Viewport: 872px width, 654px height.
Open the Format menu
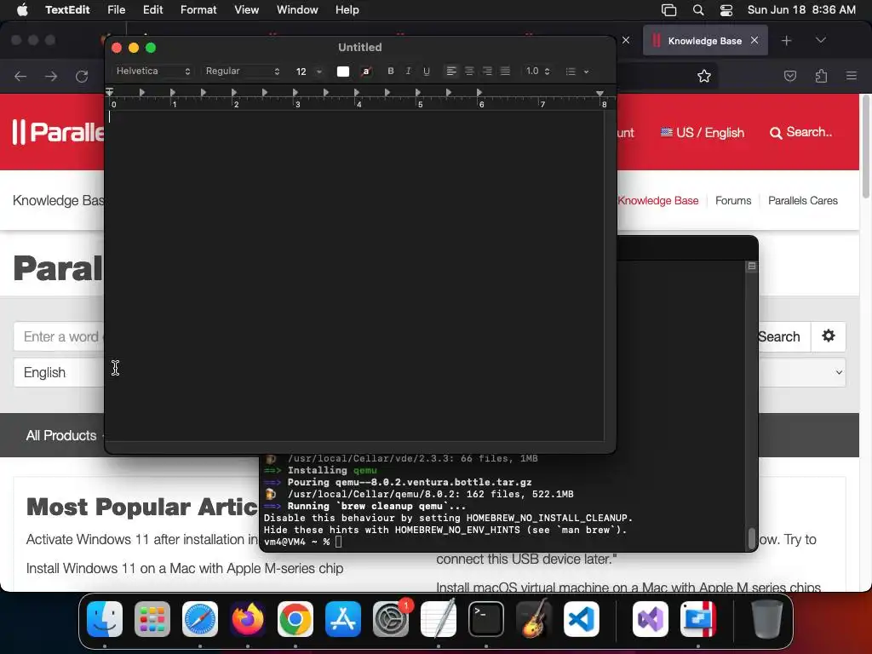[x=198, y=9]
